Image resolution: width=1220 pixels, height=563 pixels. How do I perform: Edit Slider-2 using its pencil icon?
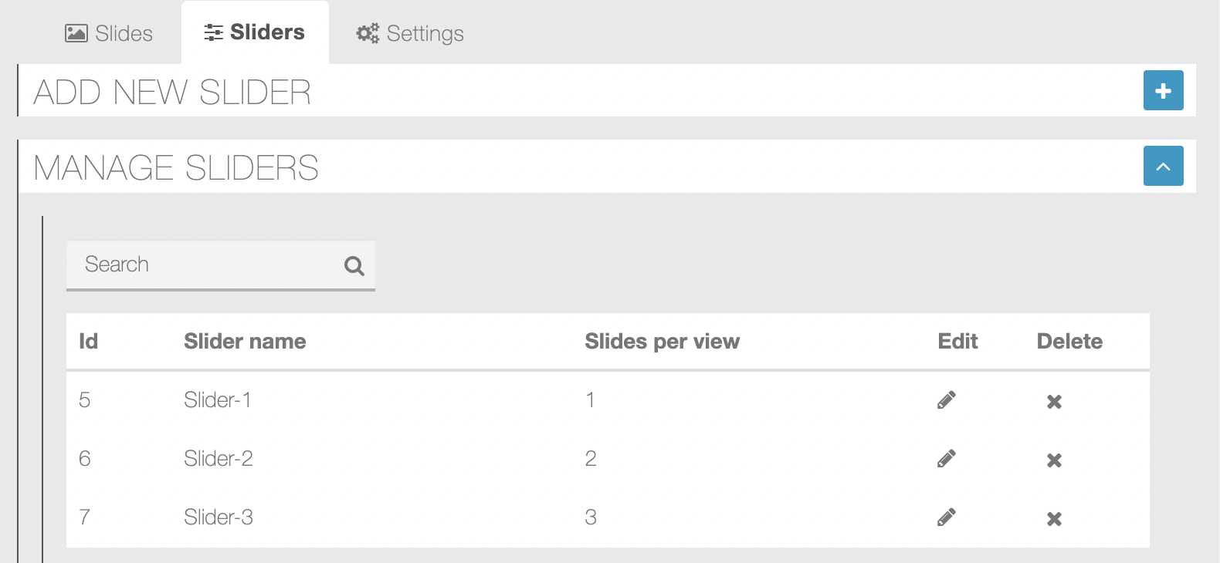point(947,458)
